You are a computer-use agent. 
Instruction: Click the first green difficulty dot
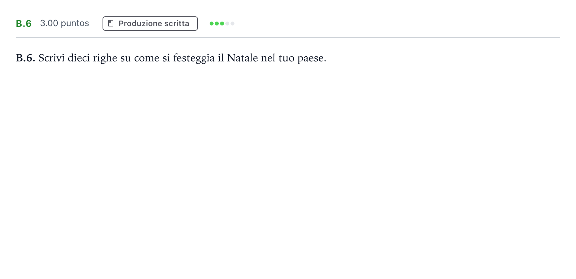point(212,24)
